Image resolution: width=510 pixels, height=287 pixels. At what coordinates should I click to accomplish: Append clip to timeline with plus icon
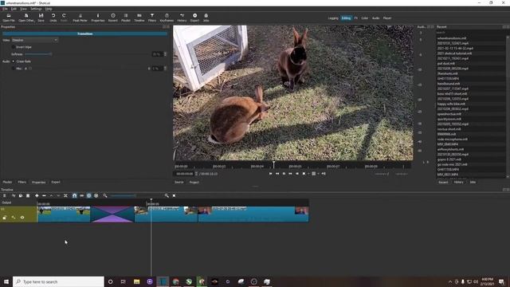pyautogui.click(x=37, y=195)
